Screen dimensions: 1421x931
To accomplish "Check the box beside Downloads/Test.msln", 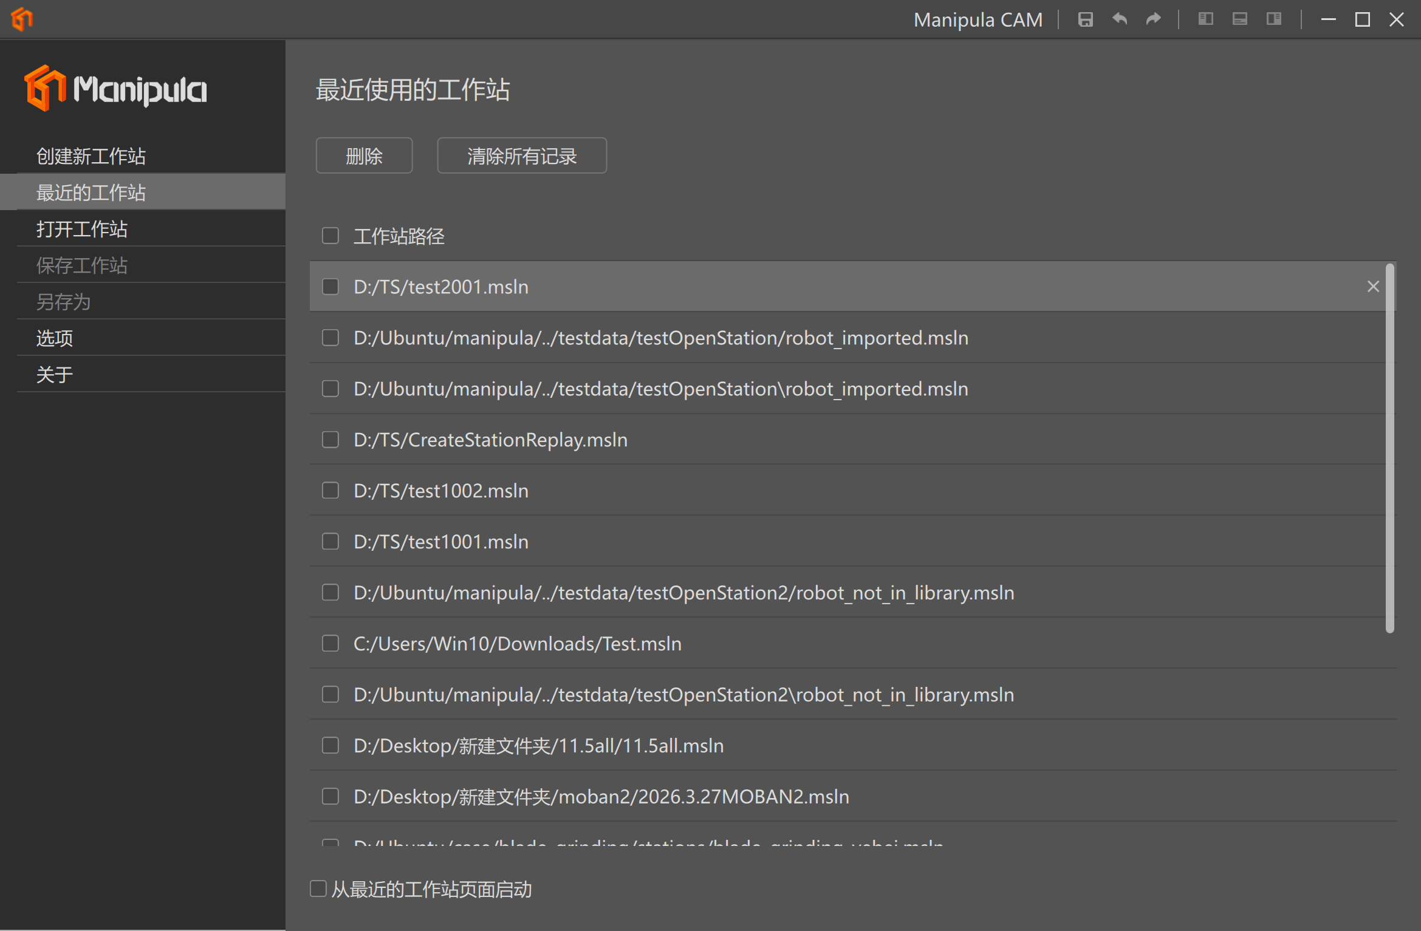I will [330, 644].
